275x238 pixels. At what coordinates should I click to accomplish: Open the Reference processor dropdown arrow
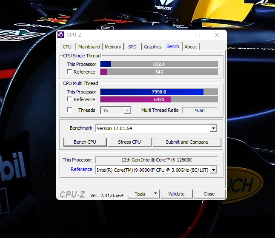click(x=213, y=170)
